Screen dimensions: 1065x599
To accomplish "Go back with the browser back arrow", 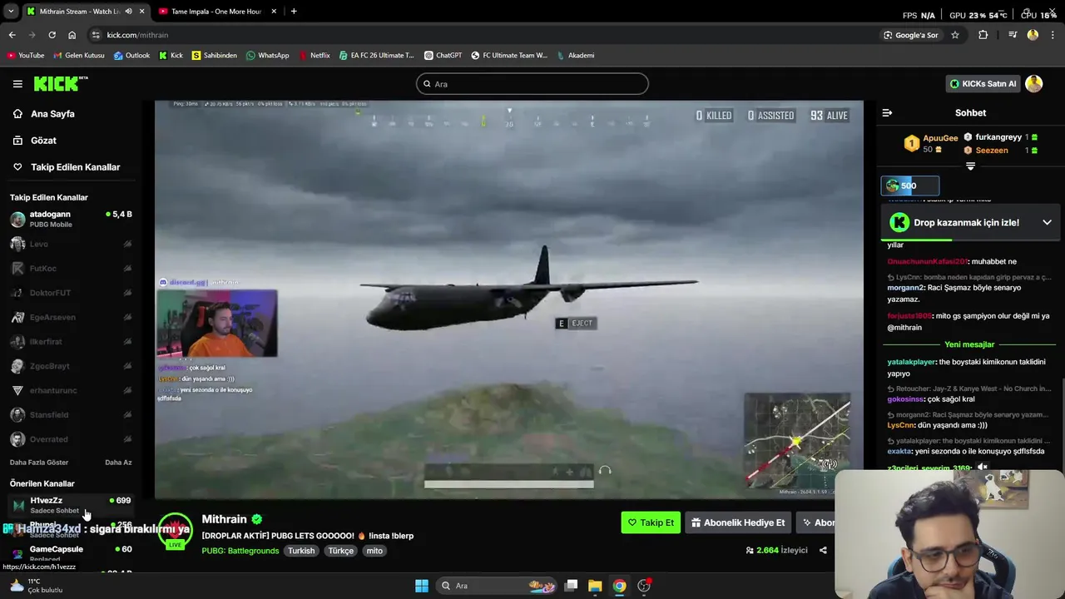I will 12,35.
